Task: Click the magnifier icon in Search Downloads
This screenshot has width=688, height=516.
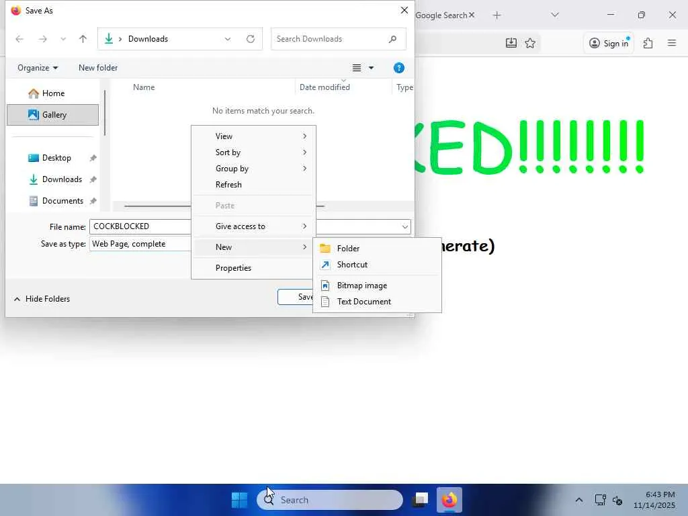Action: pos(392,39)
